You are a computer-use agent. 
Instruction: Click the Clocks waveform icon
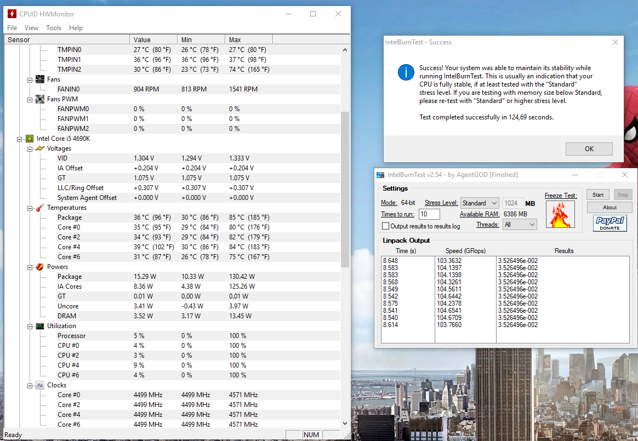click(40, 385)
